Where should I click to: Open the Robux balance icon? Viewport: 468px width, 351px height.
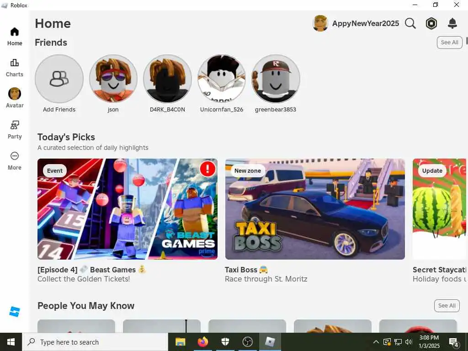[431, 23]
